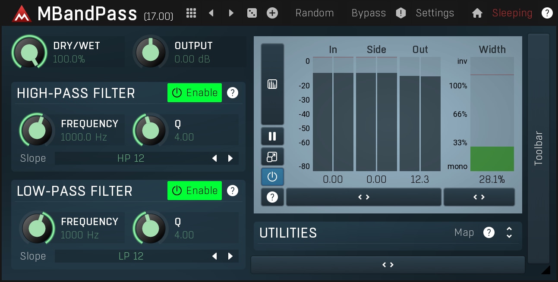Image resolution: width=558 pixels, height=282 pixels.
Task: Click the exclamation warning icon
Action: (401, 13)
